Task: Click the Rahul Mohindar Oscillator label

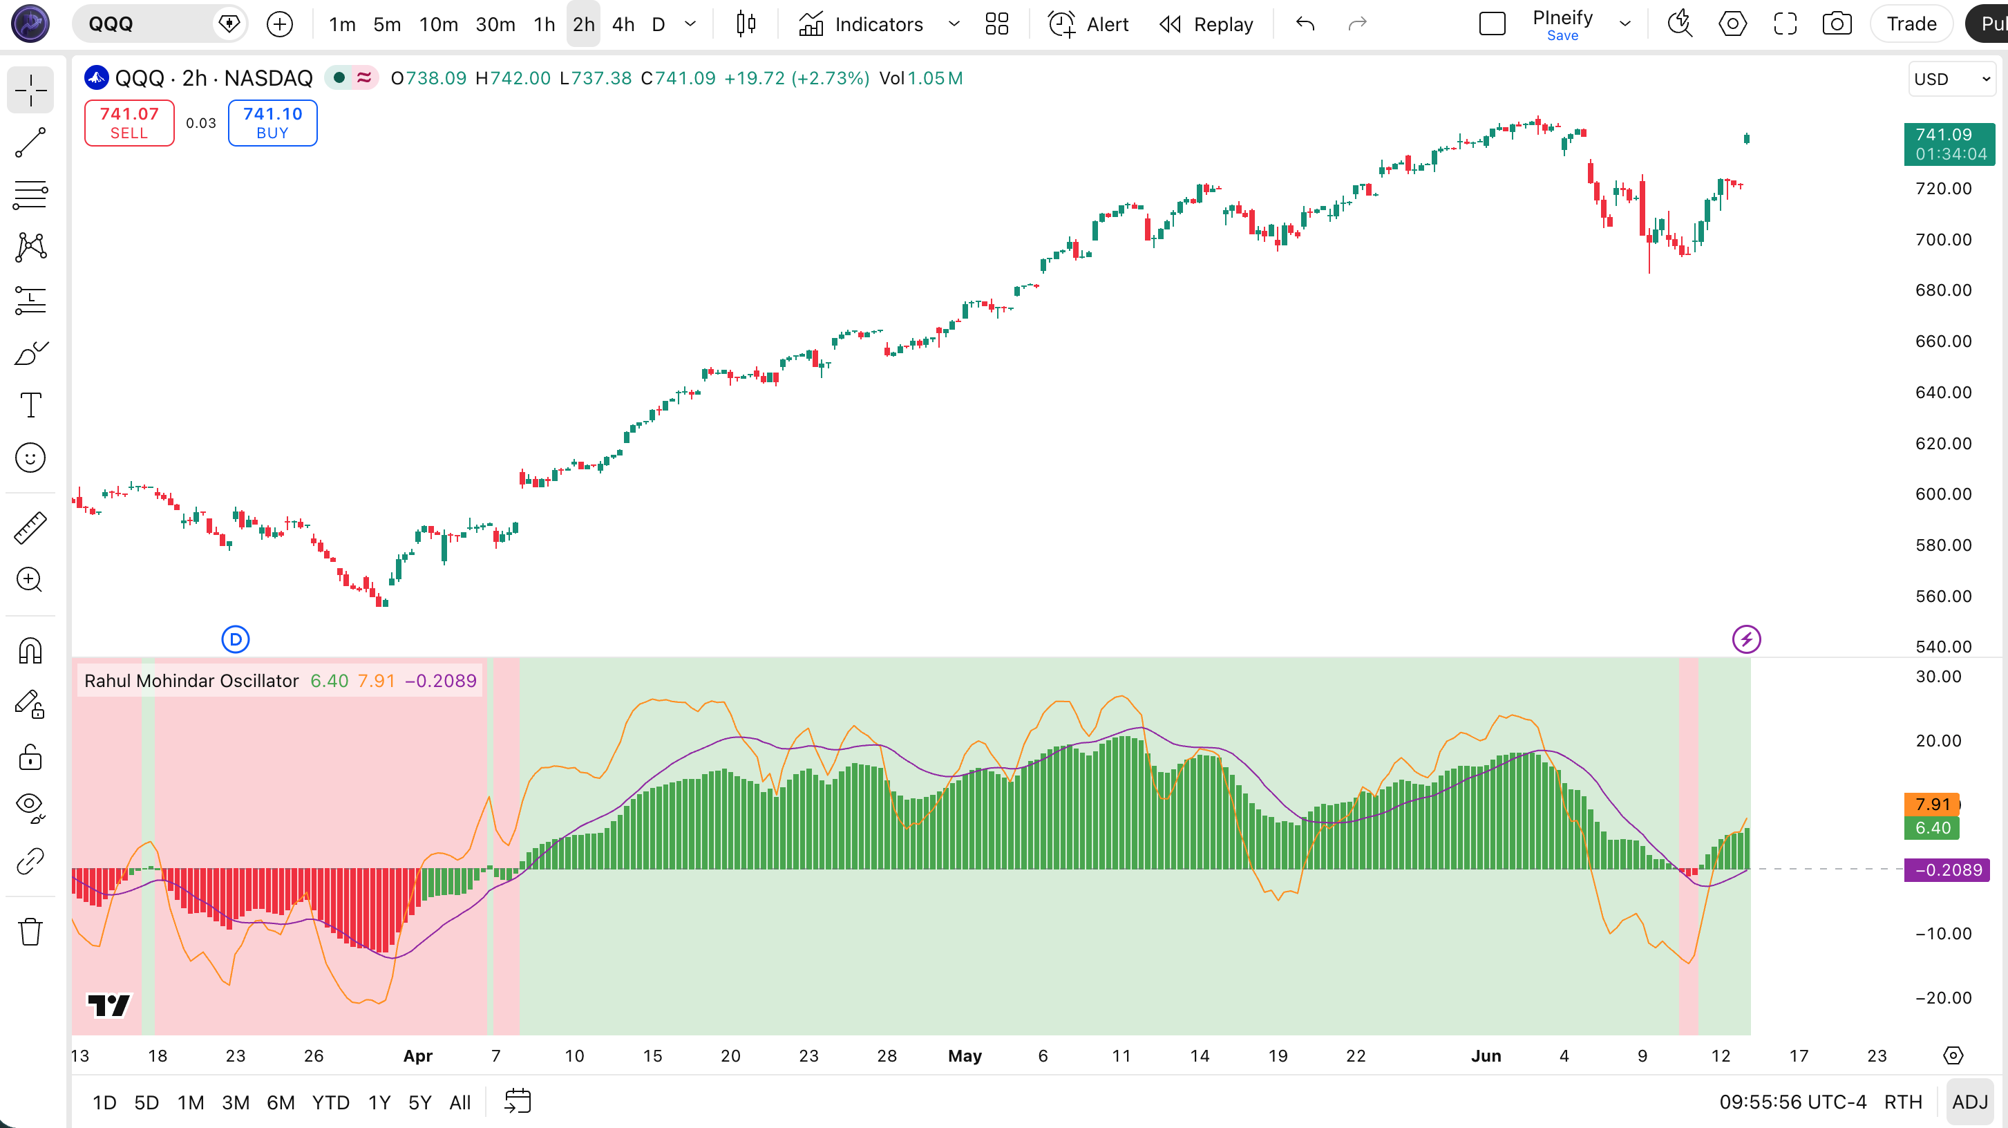Action: (192, 681)
